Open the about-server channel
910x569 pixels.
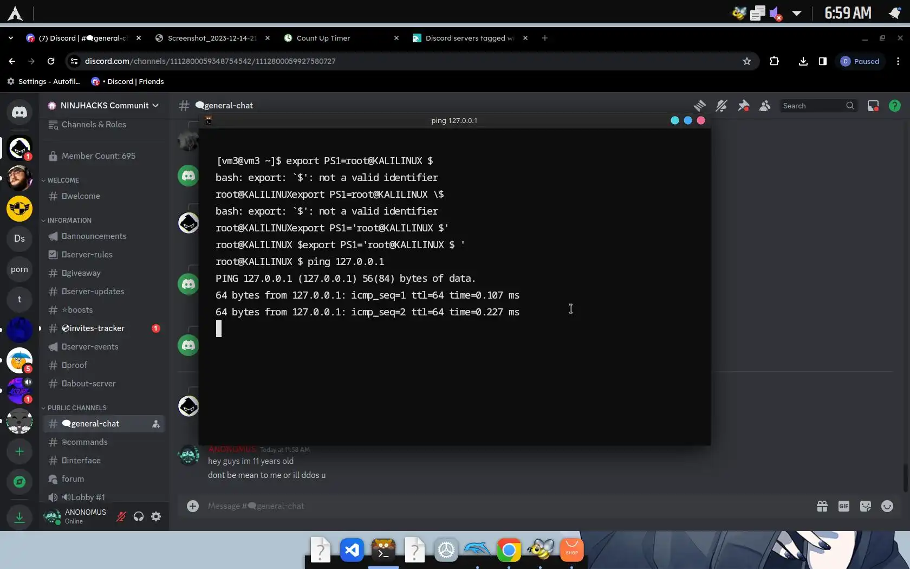click(x=104, y=384)
